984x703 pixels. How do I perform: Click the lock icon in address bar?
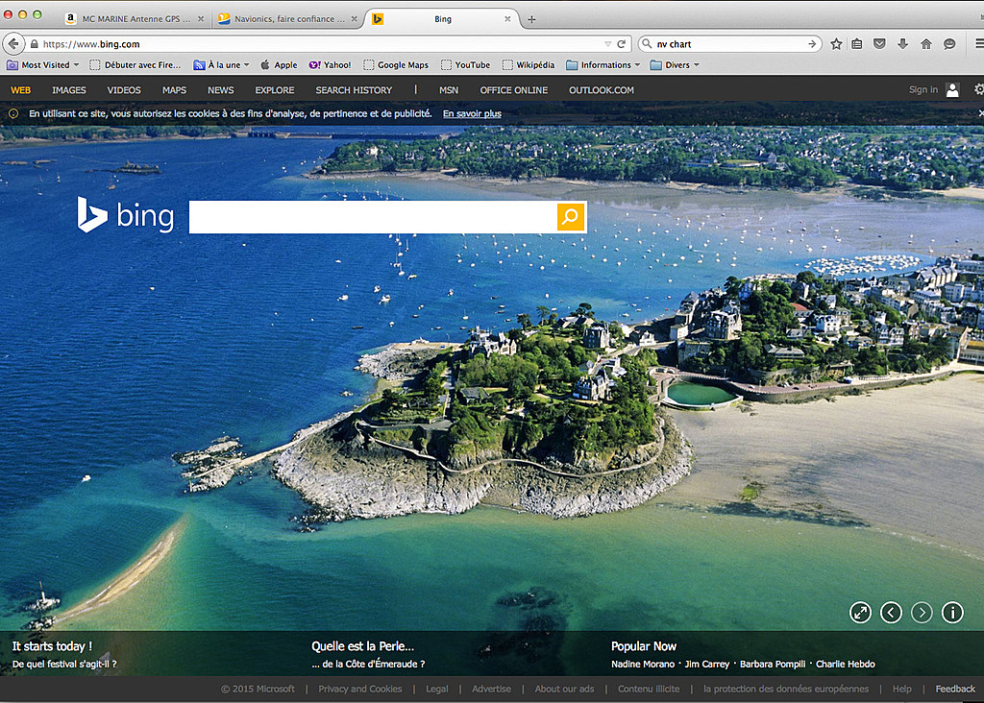click(34, 44)
